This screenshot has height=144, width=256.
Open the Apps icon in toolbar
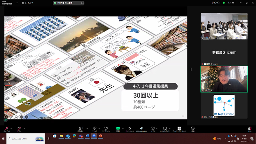click(153, 129)
